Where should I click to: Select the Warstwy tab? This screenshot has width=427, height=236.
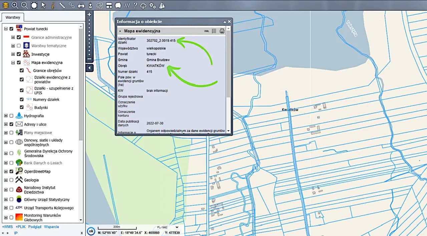13,17
